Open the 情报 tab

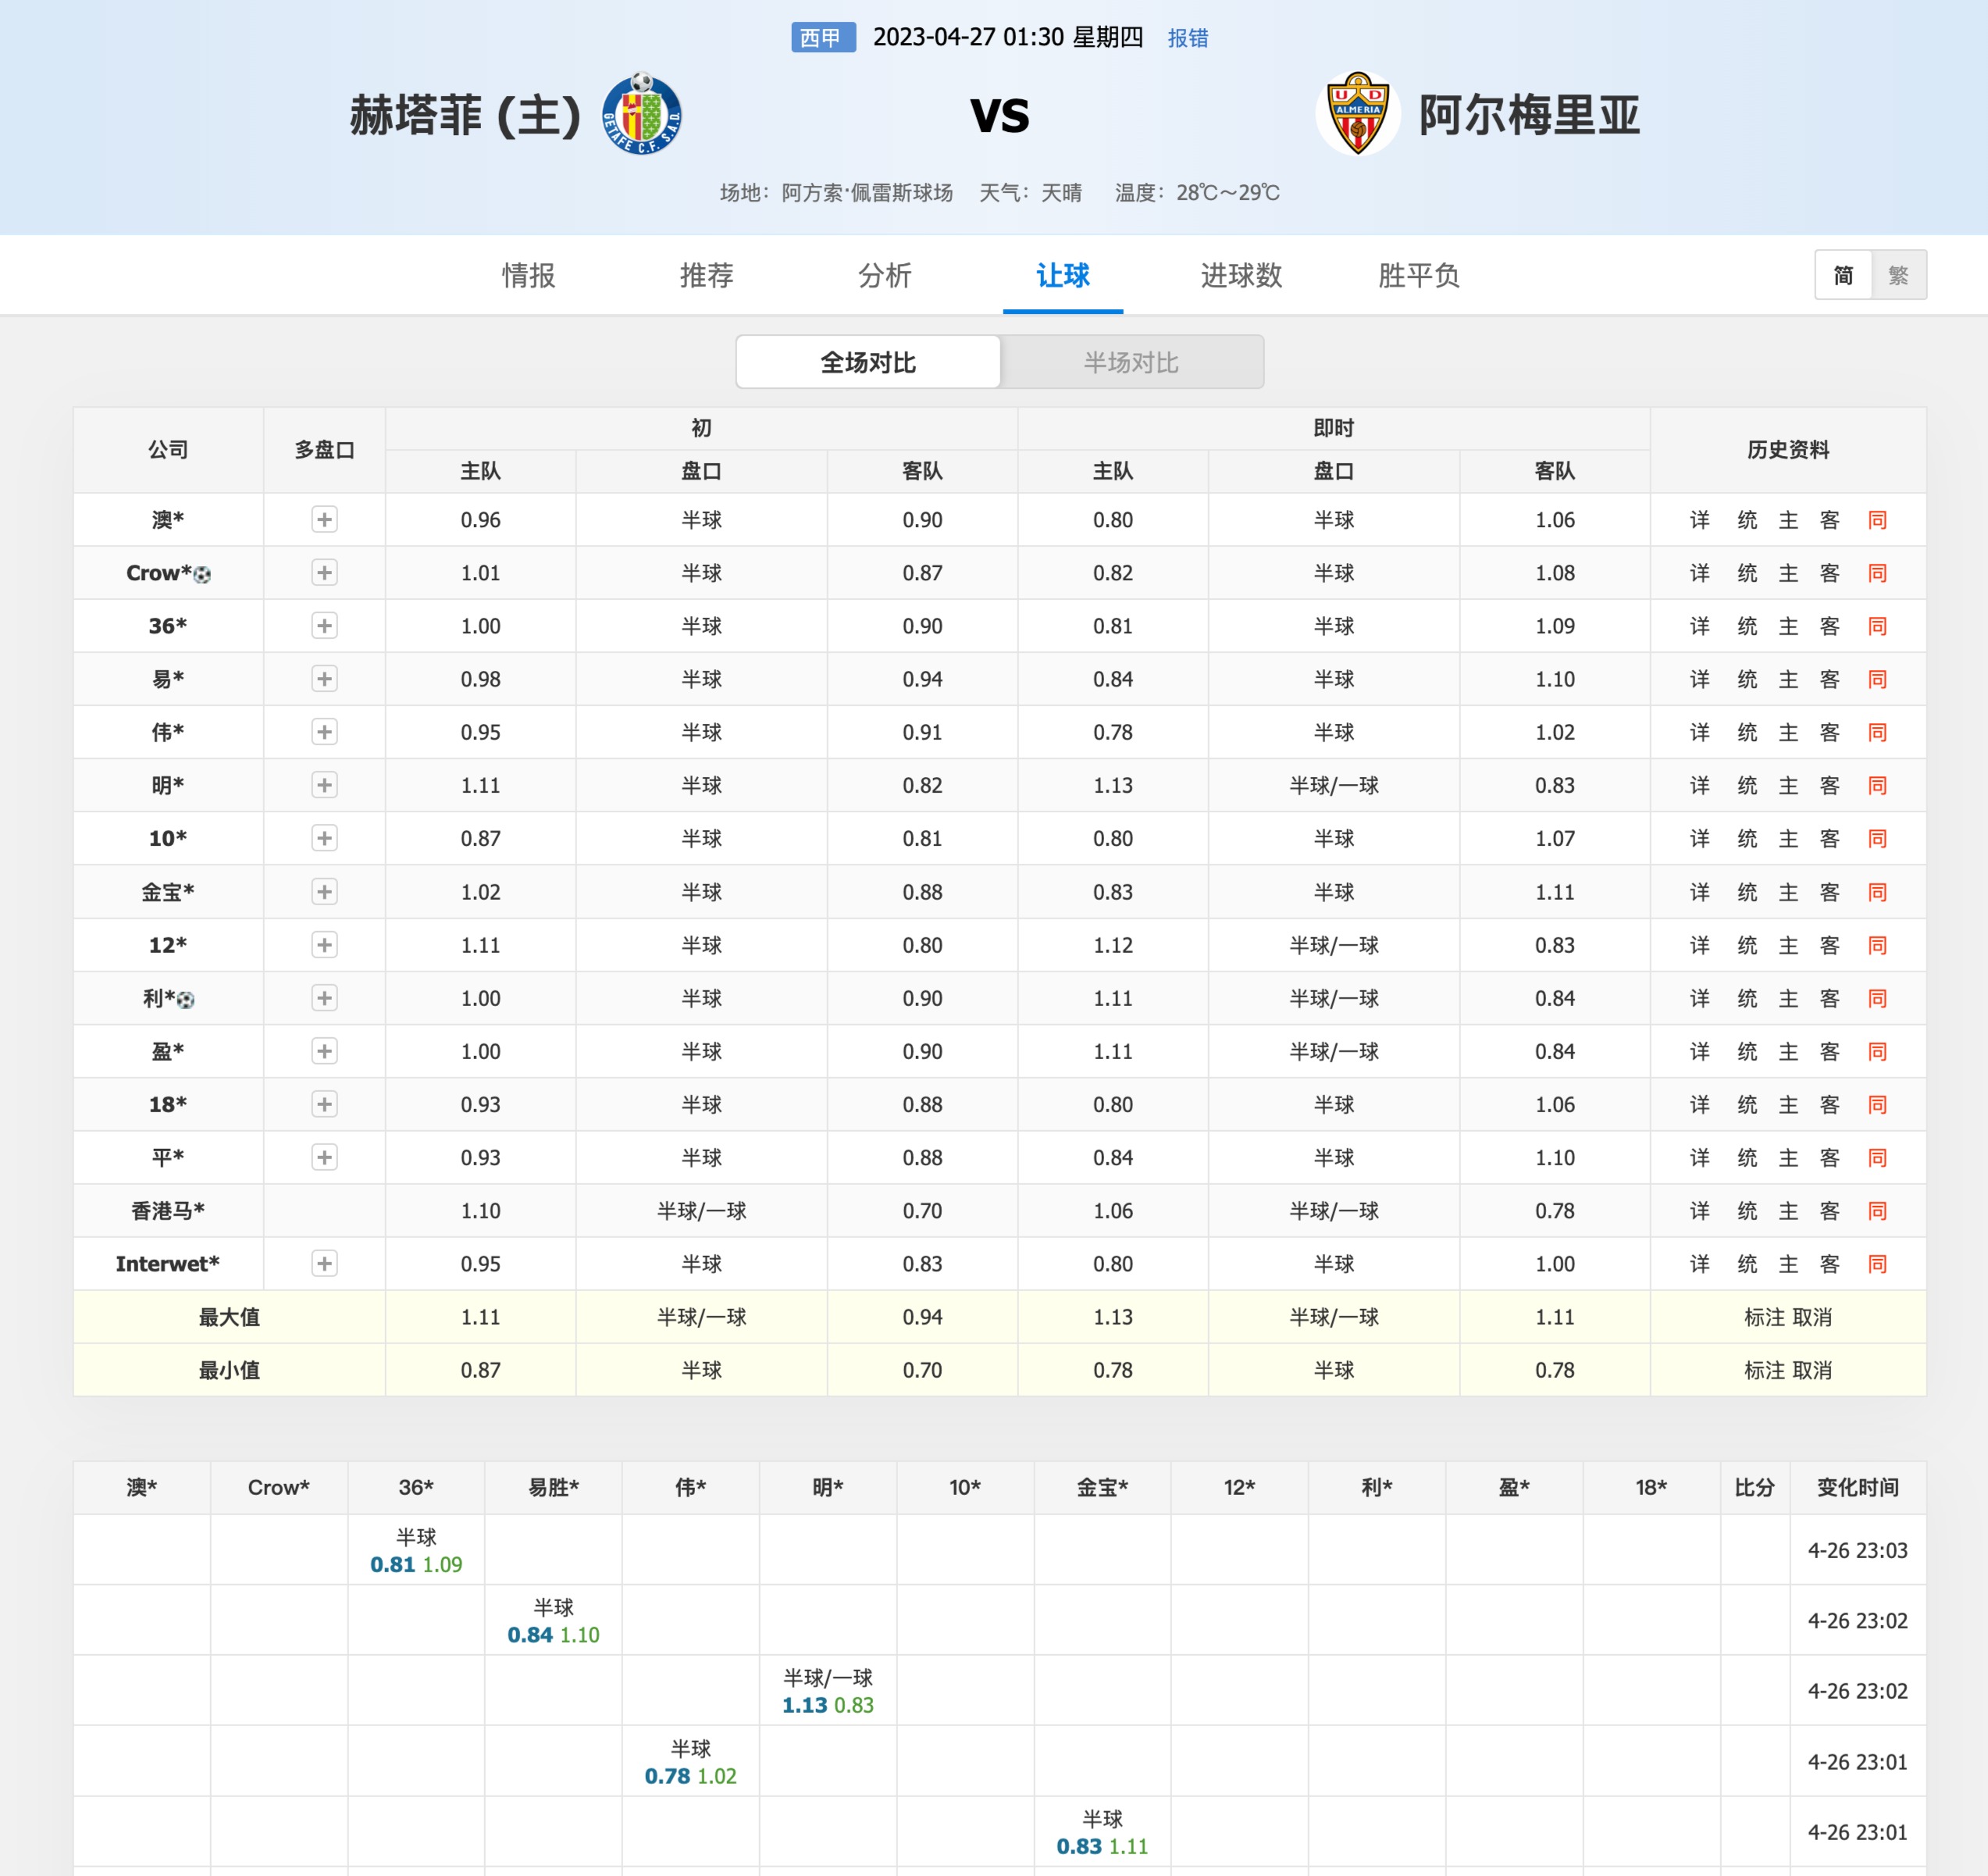[528, 275]
